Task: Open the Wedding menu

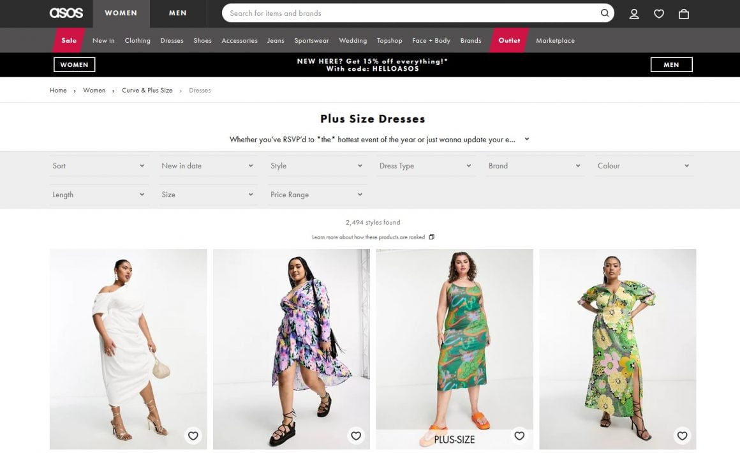Action: [x=353, y=41]
